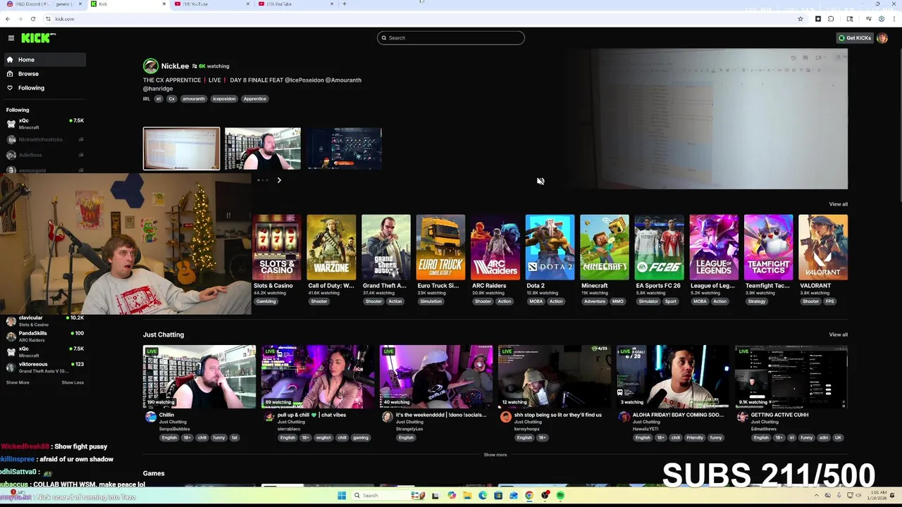Unmute the featured stream with speaker icon

coord(540,181)
